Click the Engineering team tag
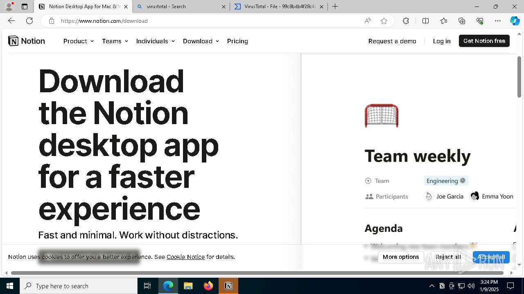Viewport: 524px width, 294px height. click(x=446, y=181)
